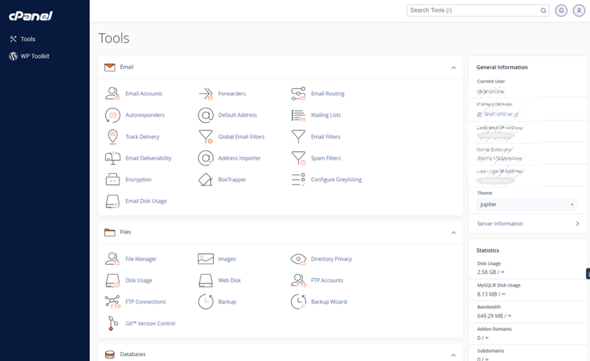The image size is (590, 361).
Task: Click the Email Deliverability mailbox icon
Action: [x=112, y=159]
